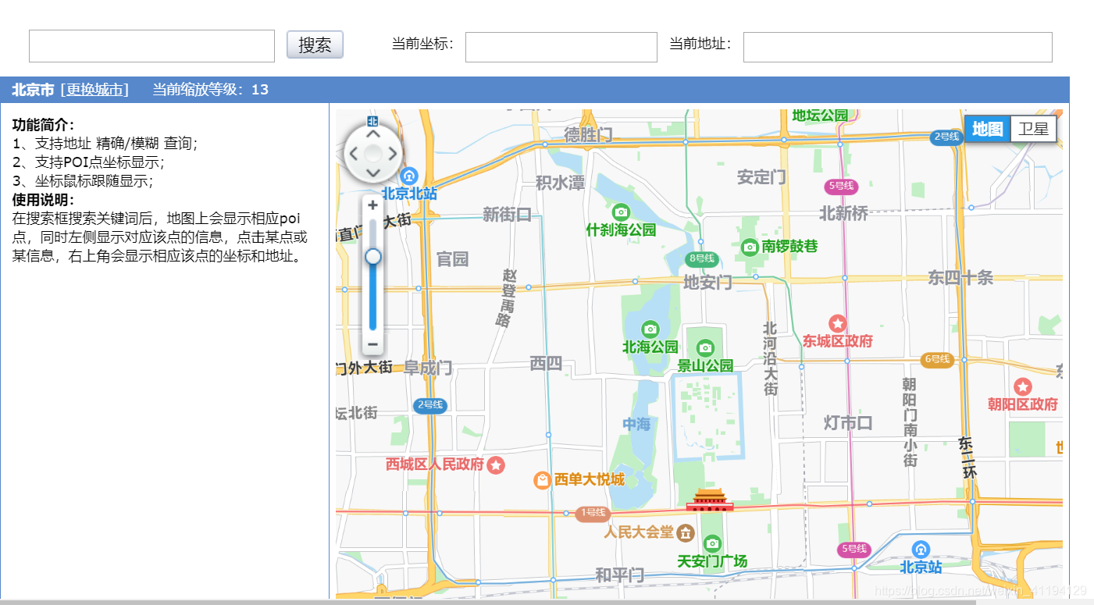Click the 朝阳门南小街 road label
The height and width of the screenshot is (605, 1094).
click(910, 422)
